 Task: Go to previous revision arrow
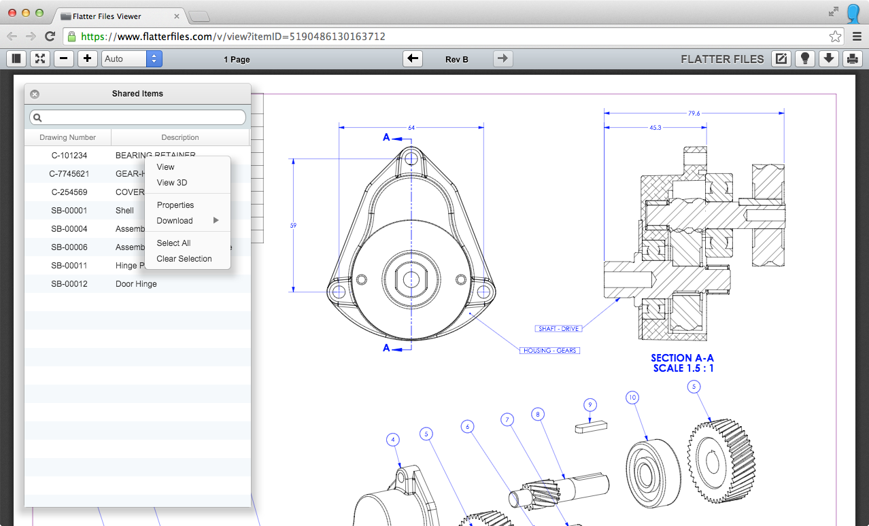[413, 58]
